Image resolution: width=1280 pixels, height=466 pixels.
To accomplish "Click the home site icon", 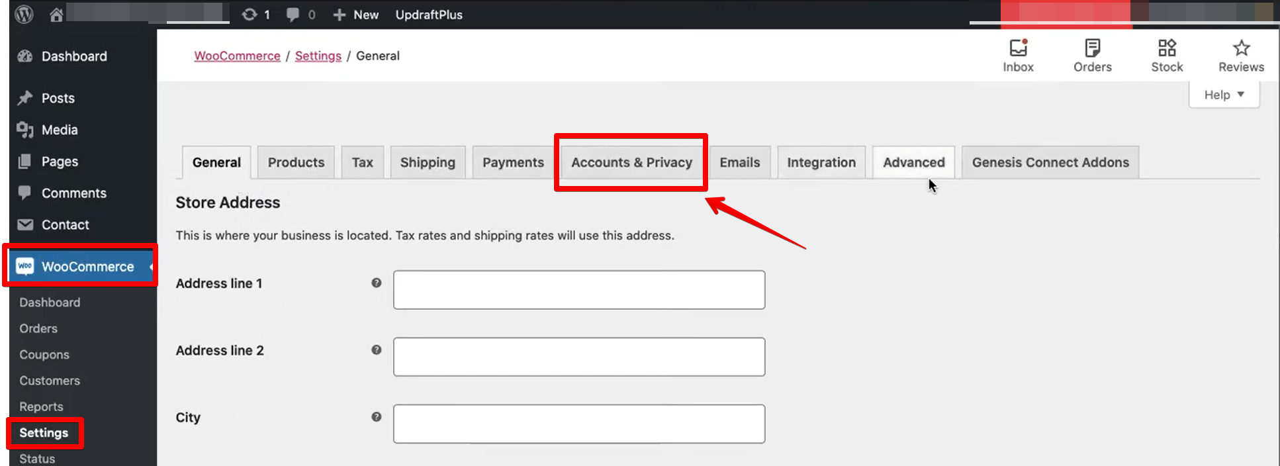I will coord(56,14).
